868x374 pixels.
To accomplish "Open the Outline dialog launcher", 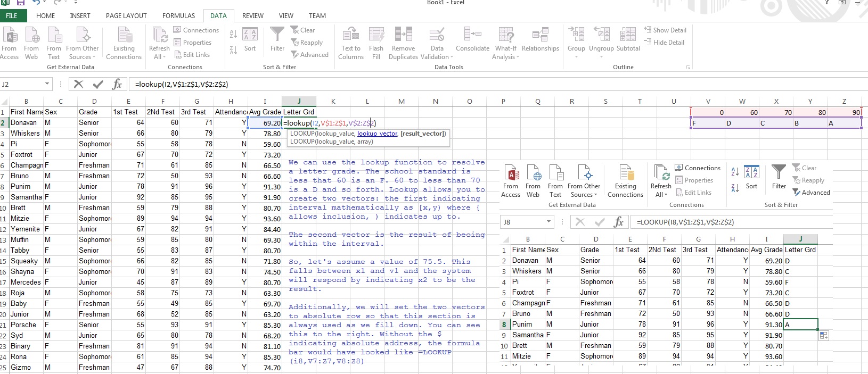I will coord(687,68).
